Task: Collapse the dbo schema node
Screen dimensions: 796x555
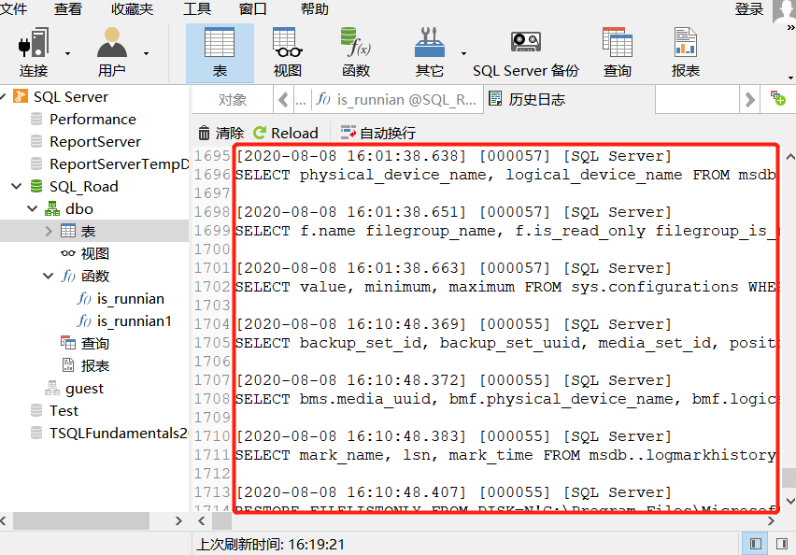Action: pyautogui.click(x=33, y=208)
